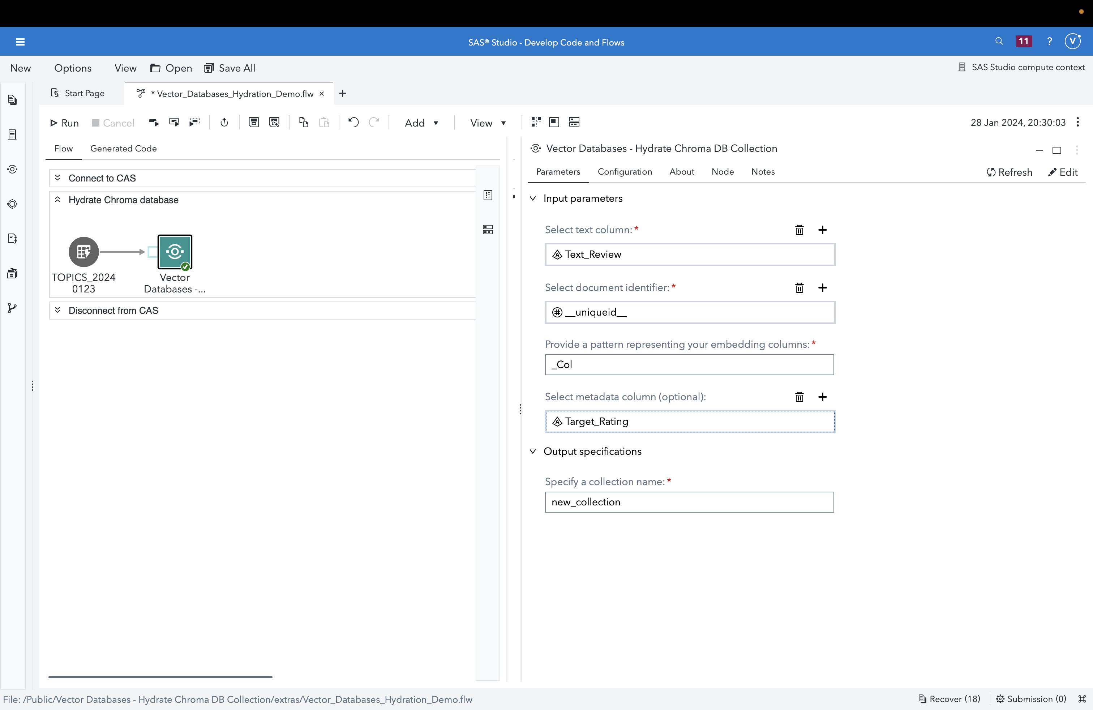The width and height of the screenshot is (1093, 710).
Task: Click Save All in the top toolbar
Action: [x=230, y=68]
